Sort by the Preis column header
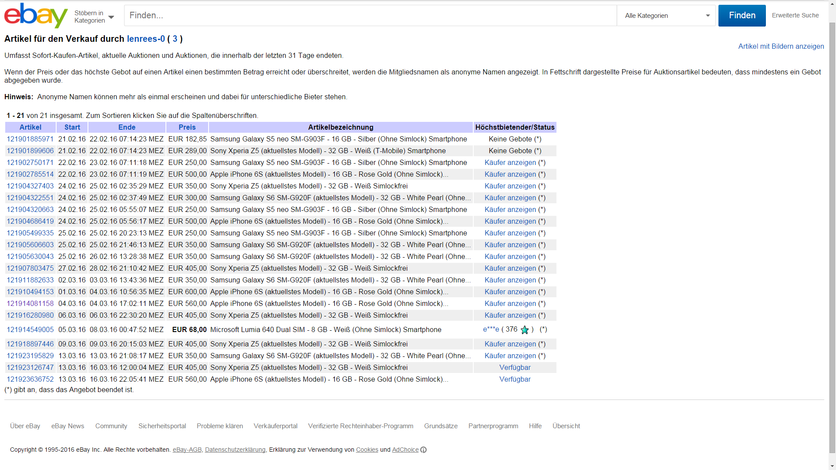Viewport: 836px width, 470px height. (x=187, y=127)
